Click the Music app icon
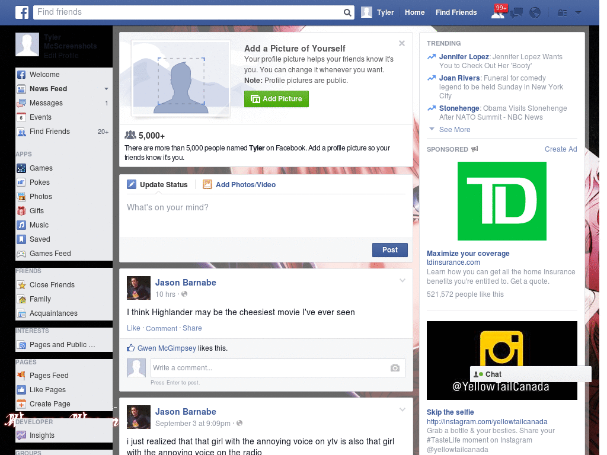Image resolution: width=607 pixels, height=455 pixels. tap(21, 225)
